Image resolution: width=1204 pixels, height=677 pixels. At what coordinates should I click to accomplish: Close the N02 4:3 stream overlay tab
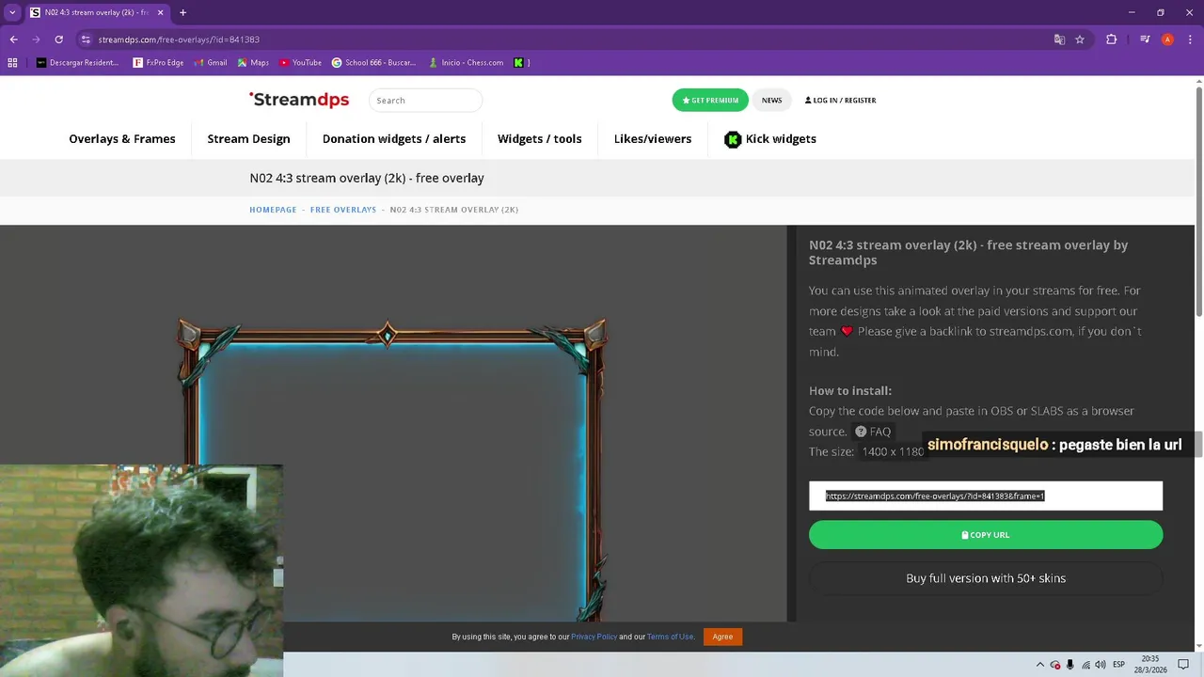(160, 12)
